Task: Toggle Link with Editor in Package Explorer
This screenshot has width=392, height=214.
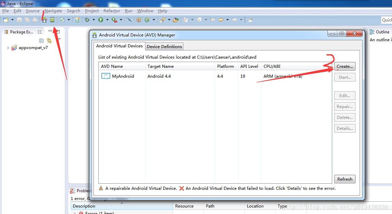Action: (x=49, y=41)
